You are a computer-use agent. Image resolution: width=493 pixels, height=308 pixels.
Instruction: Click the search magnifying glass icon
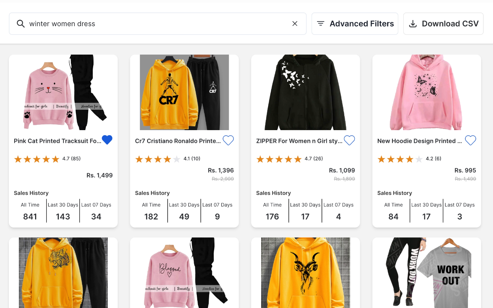tap(20, 23)
